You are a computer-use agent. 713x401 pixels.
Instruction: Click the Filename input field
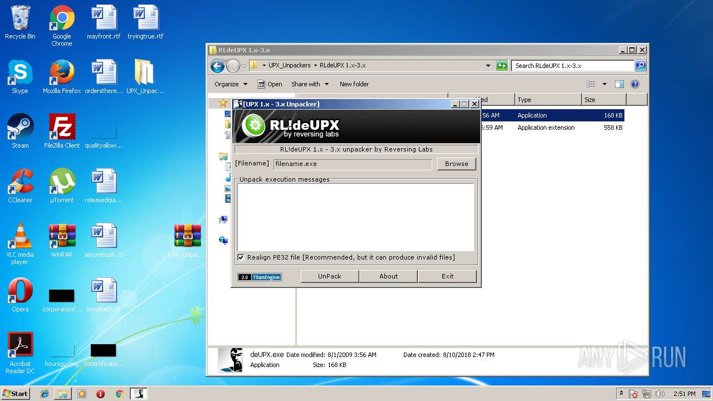(x=353, y=164)
